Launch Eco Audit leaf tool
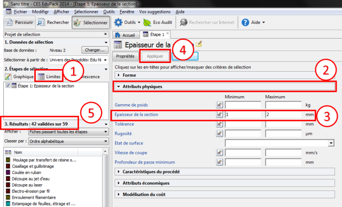This screenshot has height=207, width=342. point(157,22)
